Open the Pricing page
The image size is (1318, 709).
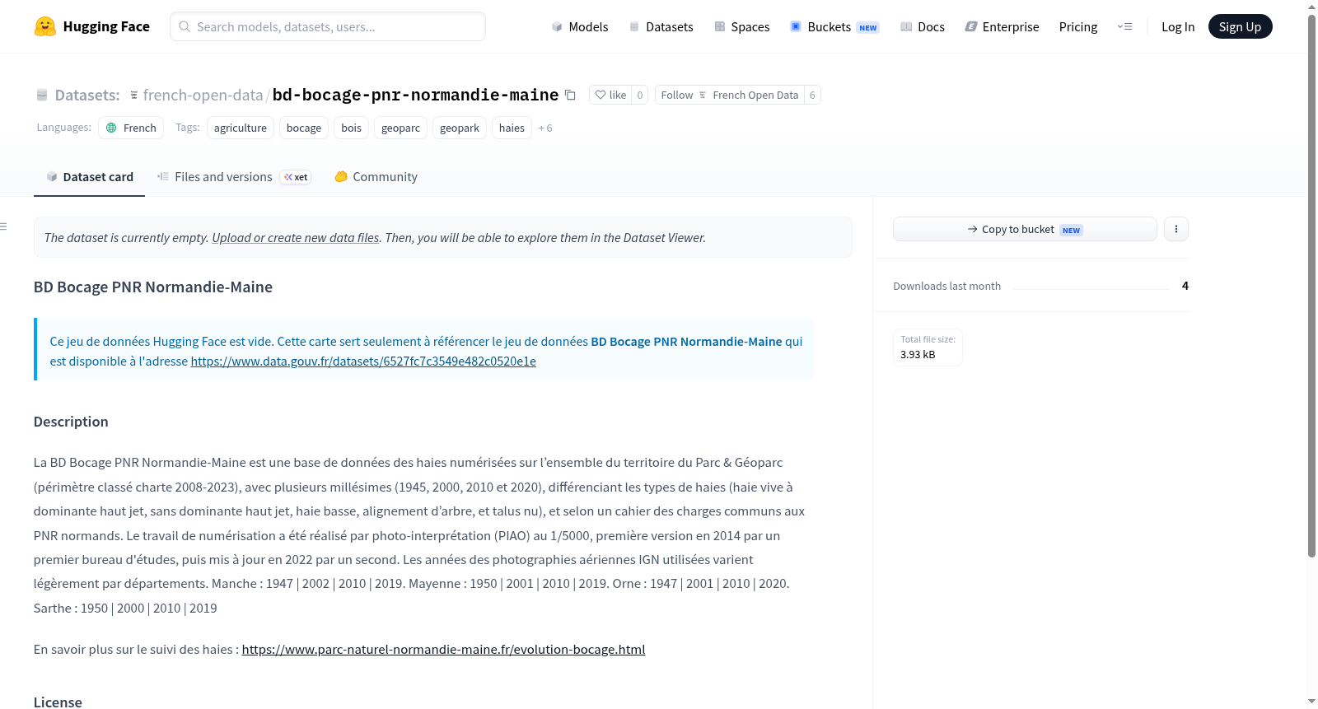click(1078, 26)
